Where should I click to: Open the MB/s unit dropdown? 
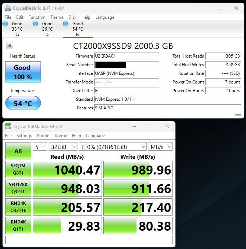tap(160, 147)
